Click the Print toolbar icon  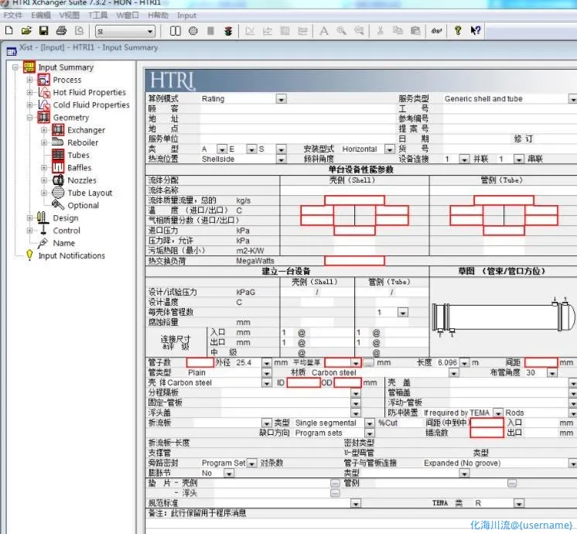click(61, 30)
